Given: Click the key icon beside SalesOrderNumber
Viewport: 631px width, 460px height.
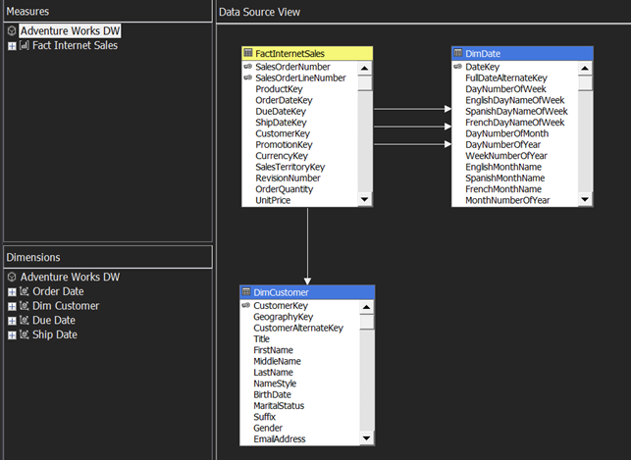Looking at the screenshot, I should pyautogui.click(x=248, y=67).
